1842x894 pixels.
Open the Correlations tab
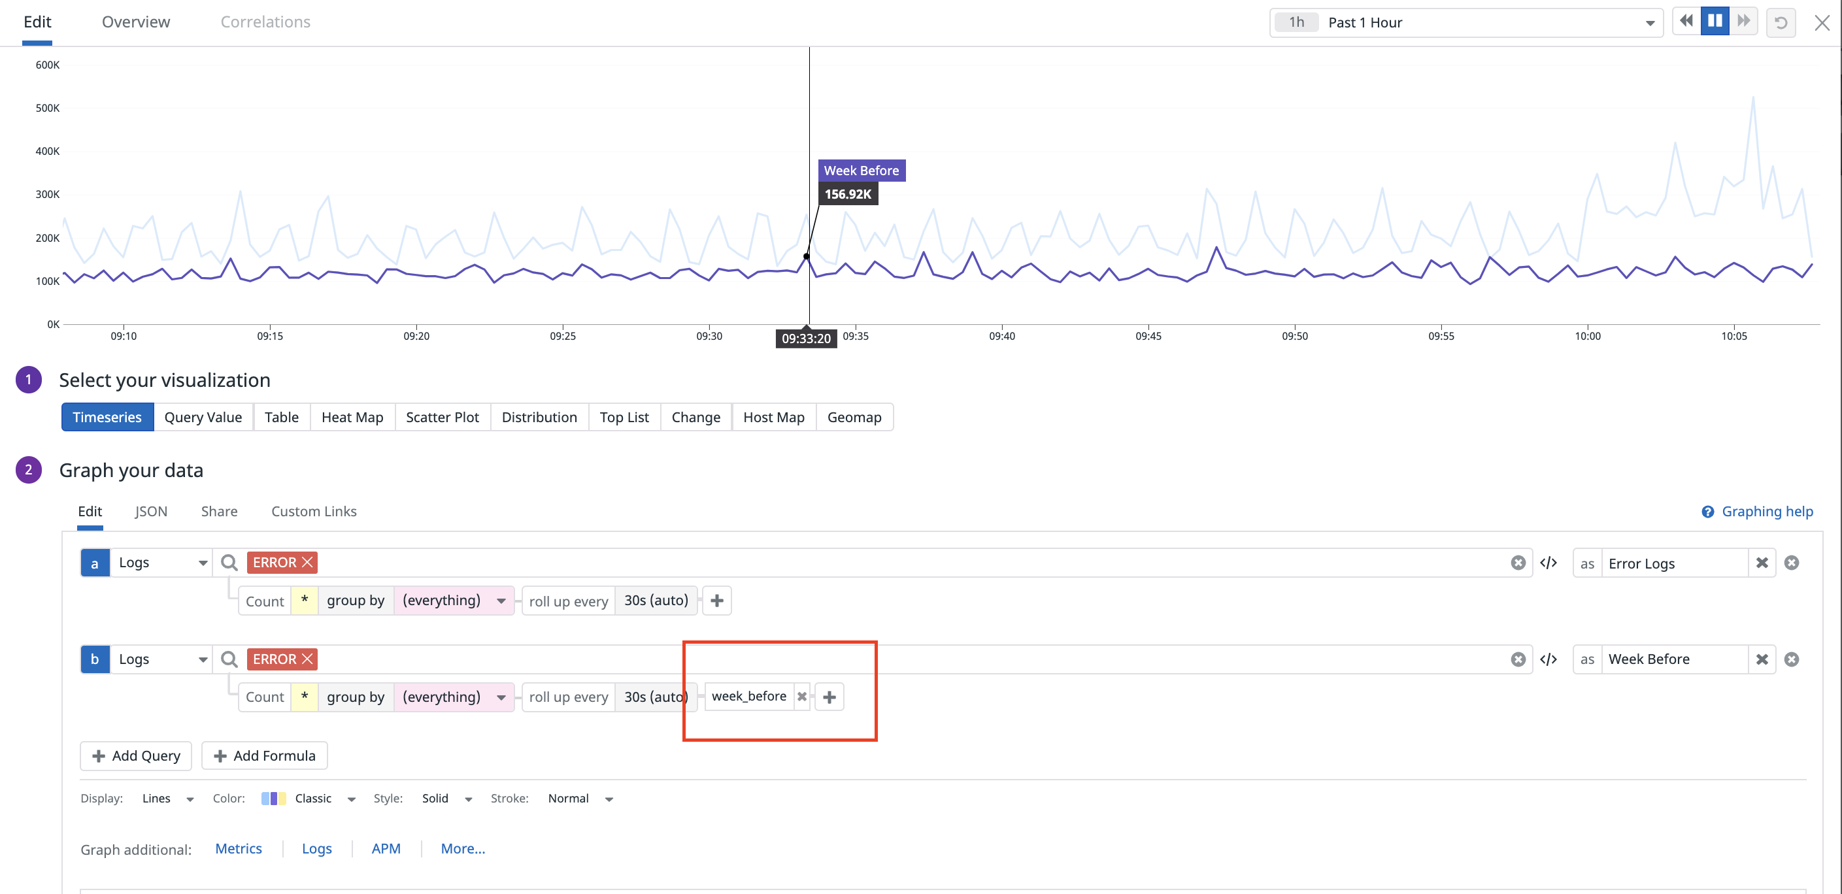point(265,22)
